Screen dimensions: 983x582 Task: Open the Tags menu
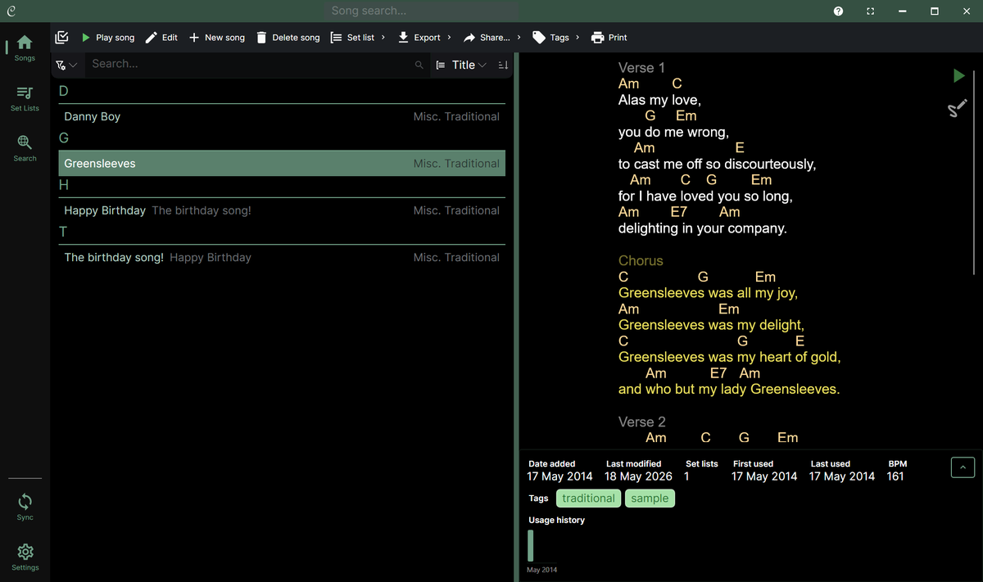tap(555, 38)
